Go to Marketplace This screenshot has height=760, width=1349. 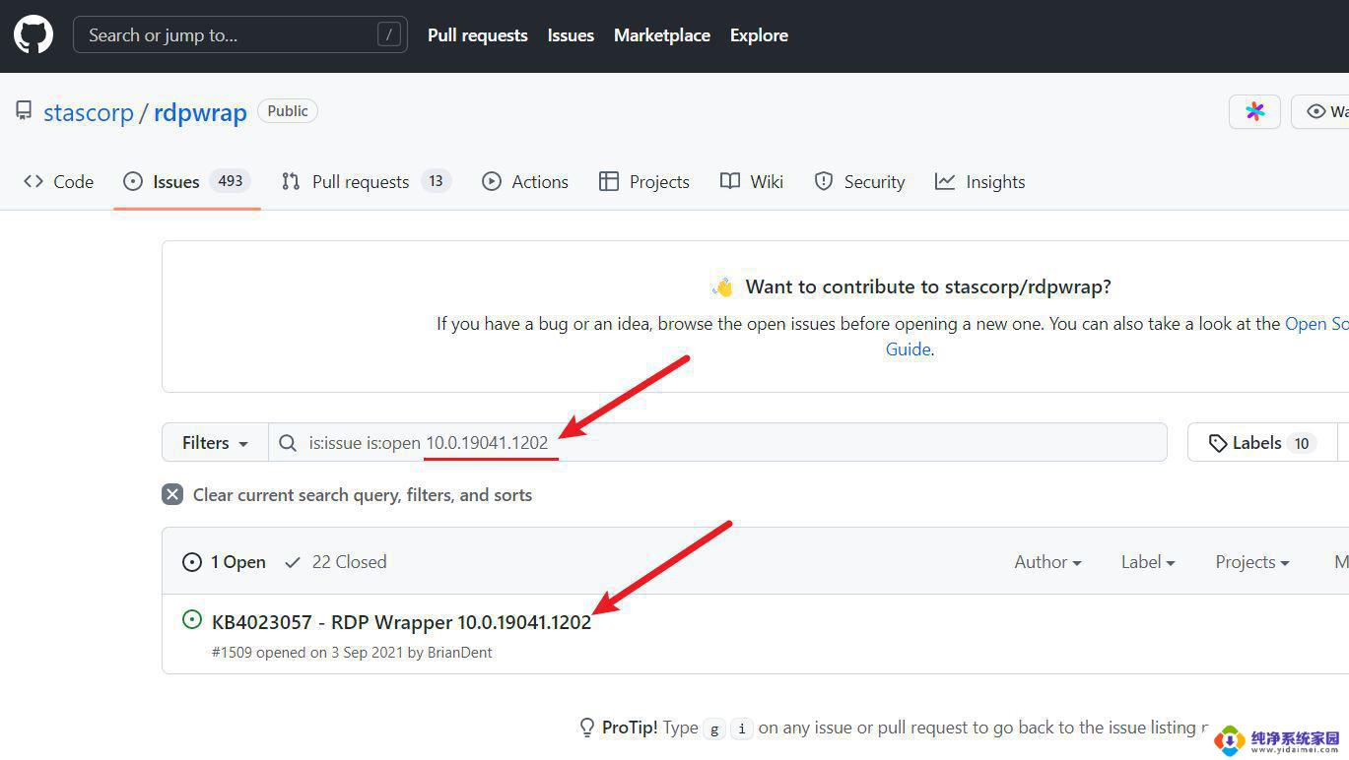[662, 35]
